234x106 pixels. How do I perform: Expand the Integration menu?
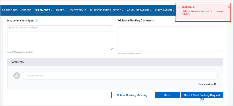click(165, 10)
